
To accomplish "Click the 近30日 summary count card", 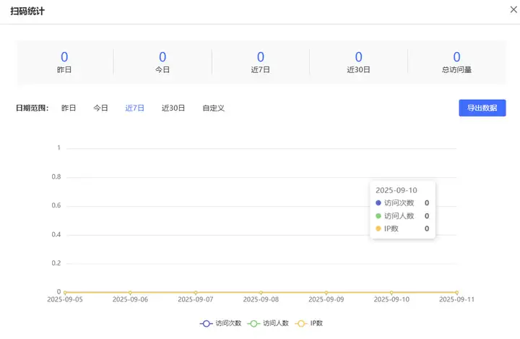I will coord(358,62).
